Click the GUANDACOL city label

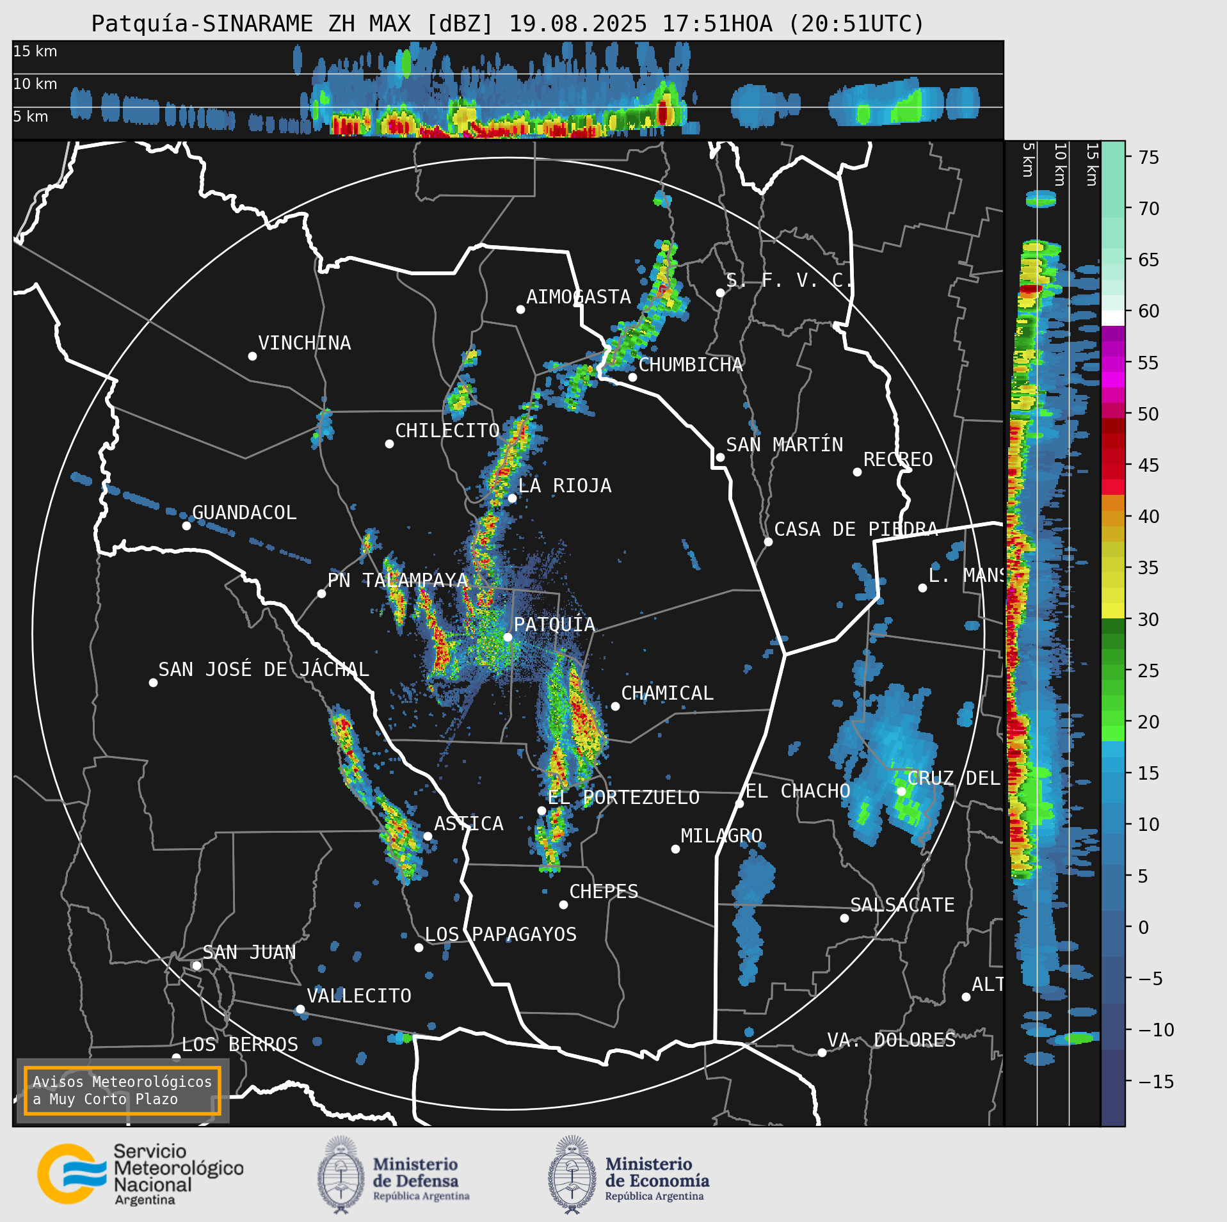pos(245,513)
